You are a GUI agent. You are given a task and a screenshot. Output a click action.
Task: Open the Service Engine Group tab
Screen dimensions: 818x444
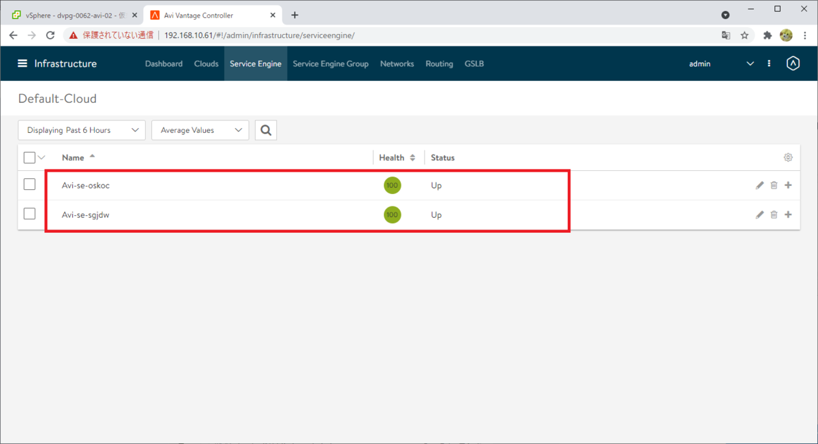pos(331,63)
